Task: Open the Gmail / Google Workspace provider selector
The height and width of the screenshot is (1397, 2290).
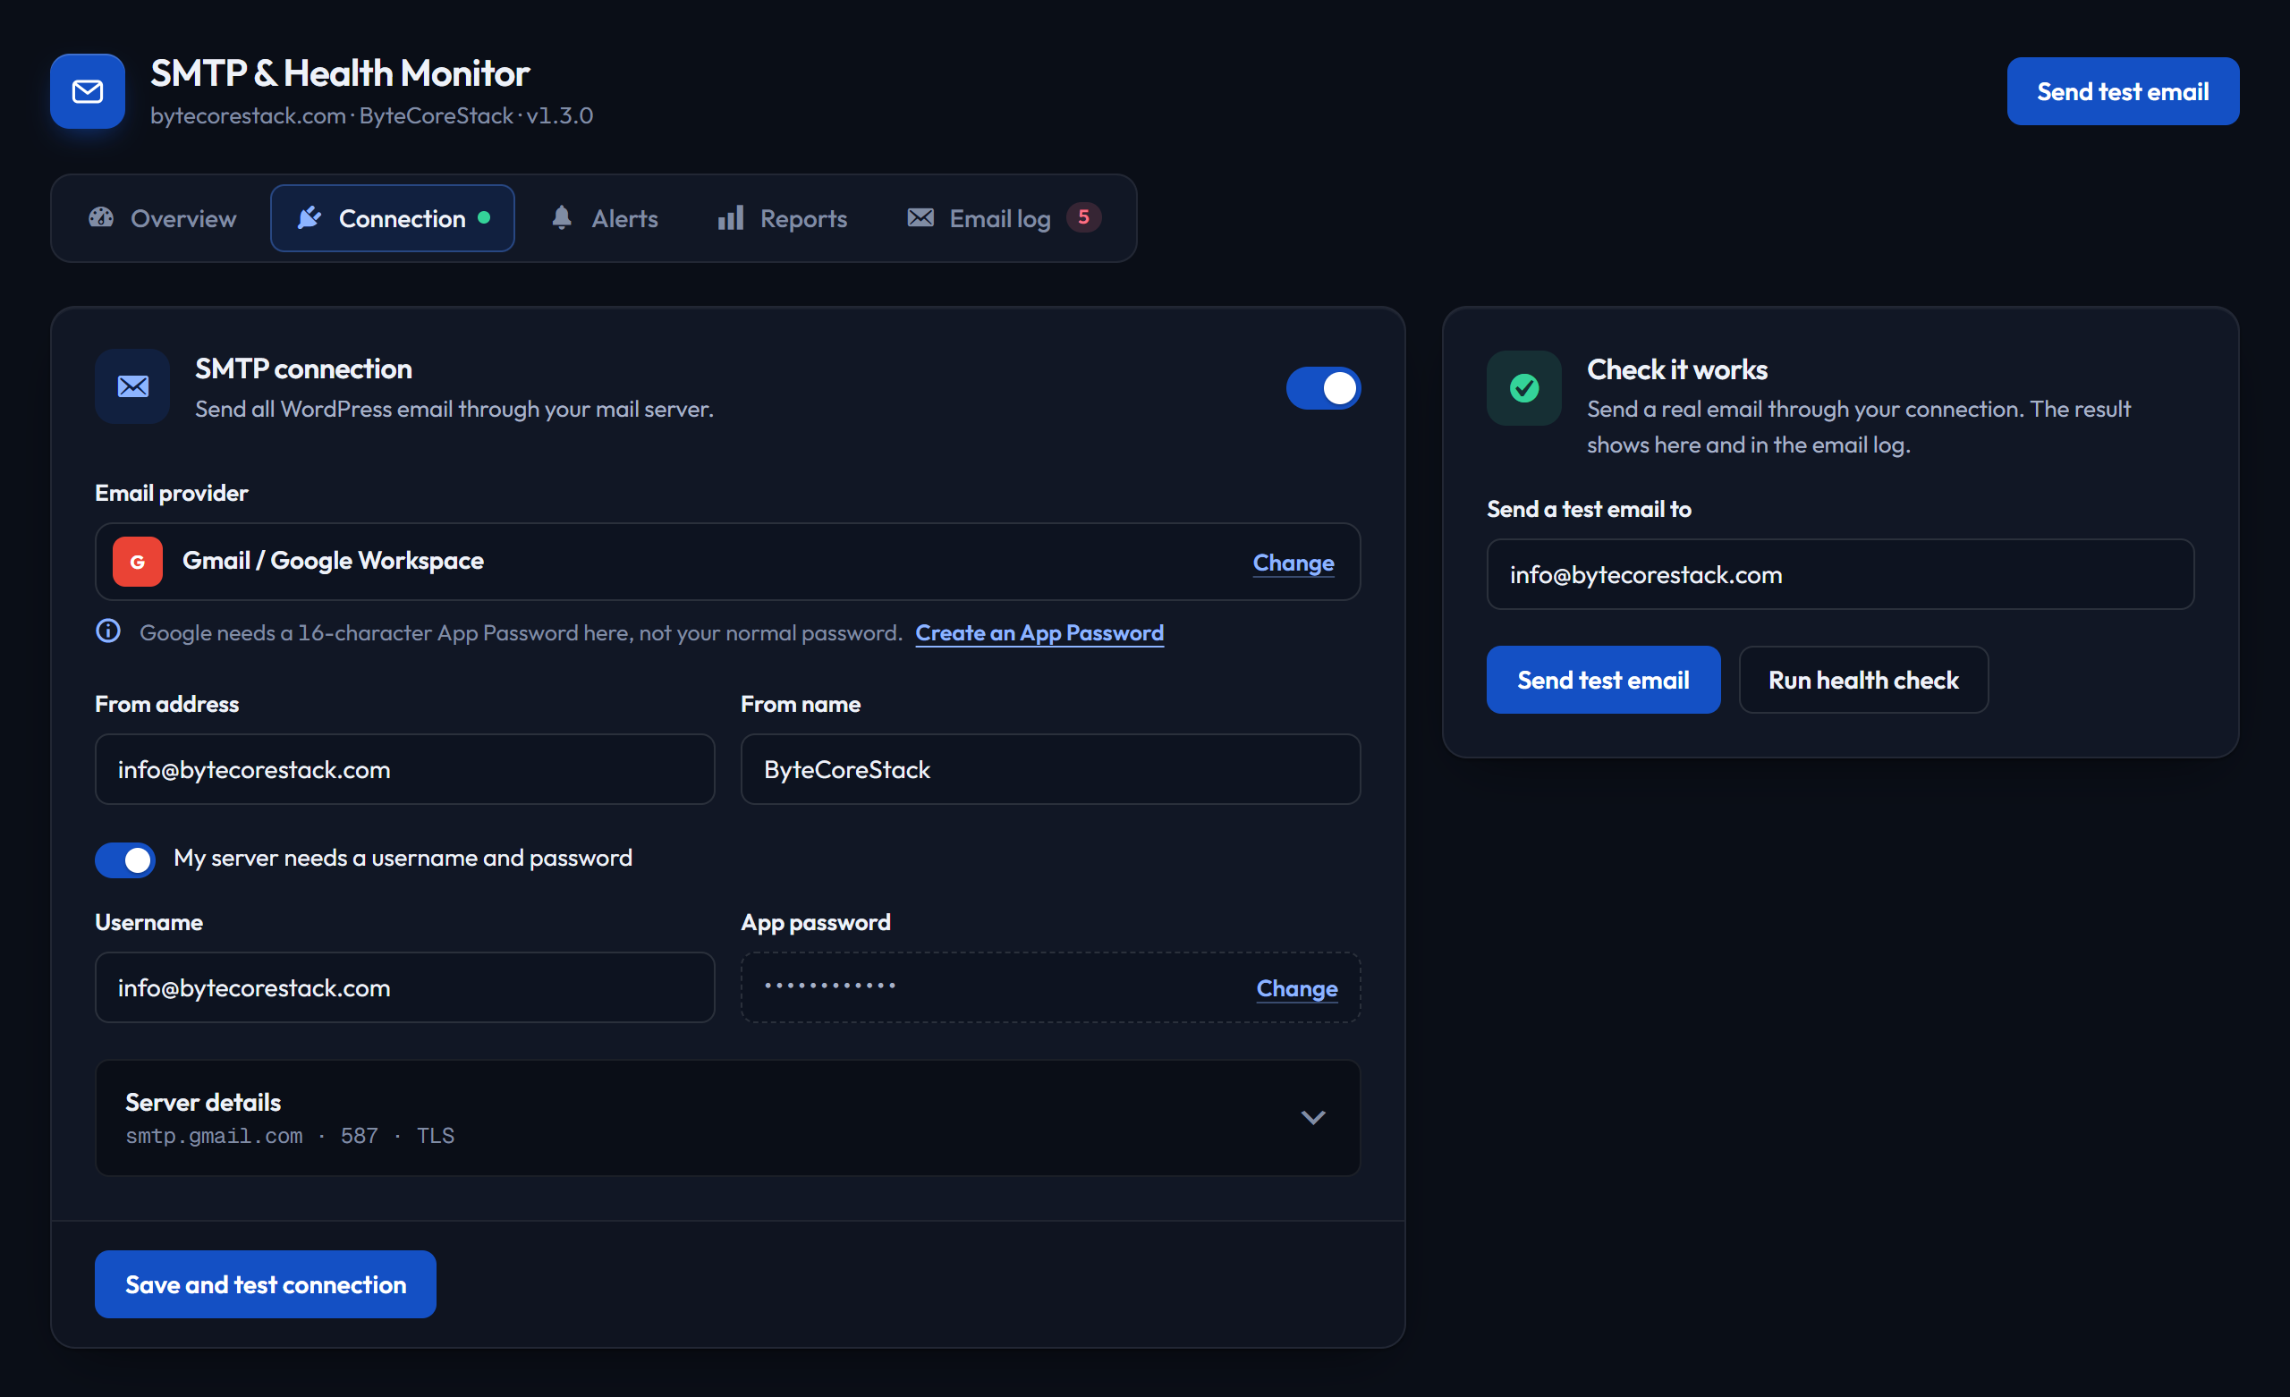Action: pyautogui.click(x=728, y=562)
